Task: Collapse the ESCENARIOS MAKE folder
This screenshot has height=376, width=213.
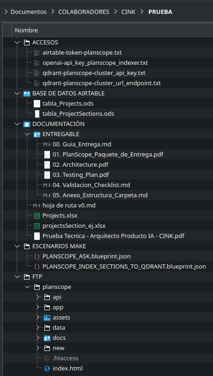Action: tap(17, 246)
